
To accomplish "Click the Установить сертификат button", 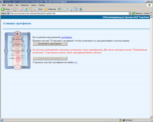I will [x=50, y=44].
